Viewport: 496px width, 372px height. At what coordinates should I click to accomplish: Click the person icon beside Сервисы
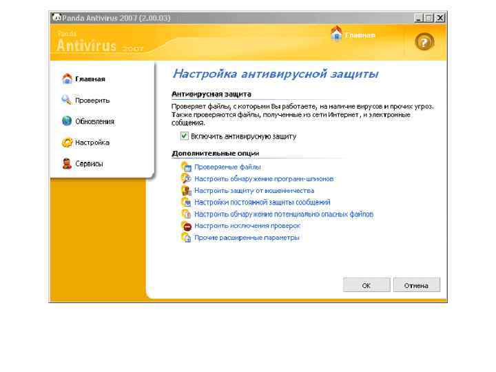point(67,163)
